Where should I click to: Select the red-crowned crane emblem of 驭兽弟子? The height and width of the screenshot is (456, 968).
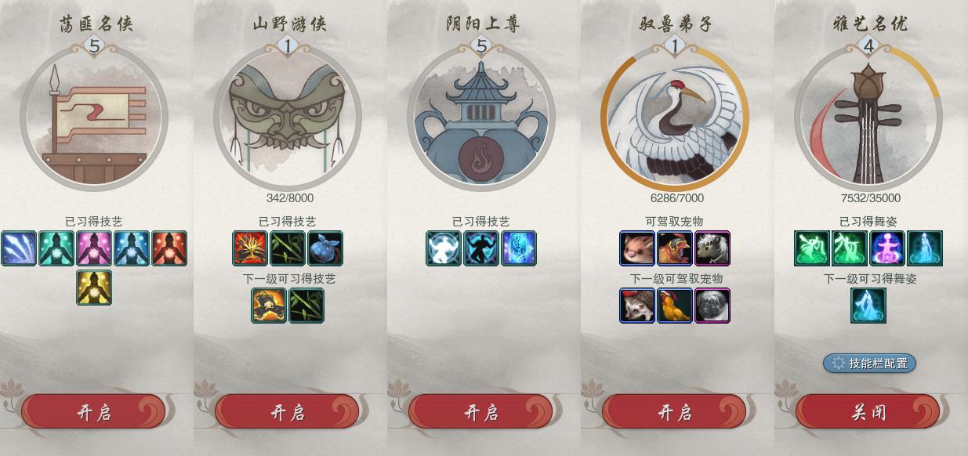coord(675,118)
